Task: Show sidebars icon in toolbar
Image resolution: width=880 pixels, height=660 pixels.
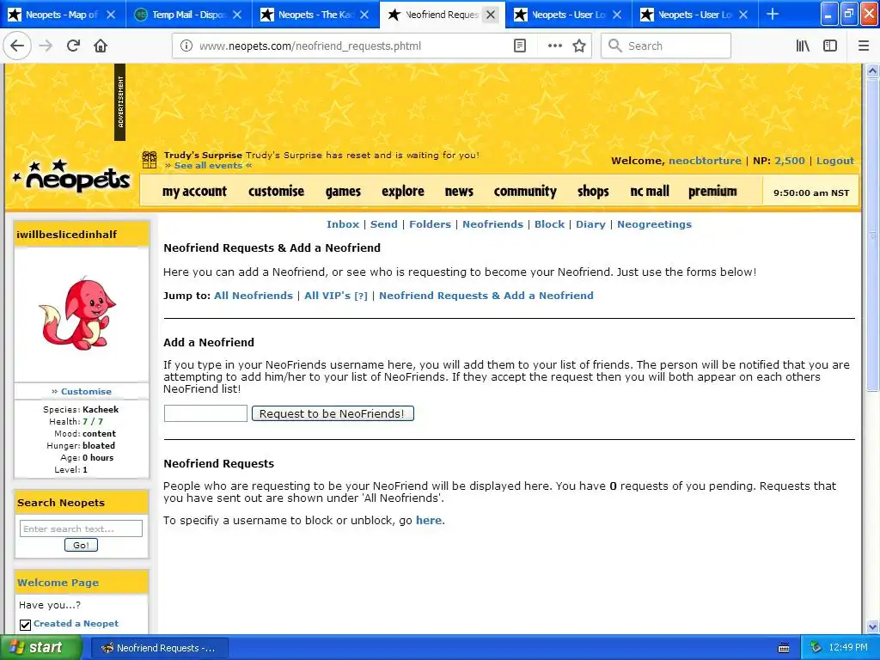Action: (830, 46)
